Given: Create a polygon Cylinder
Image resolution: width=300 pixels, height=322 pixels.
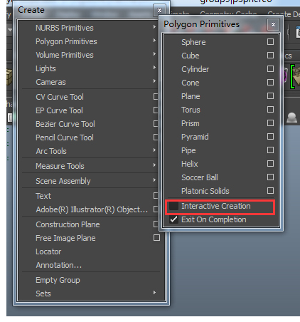Looking at the screenshot, I should click(195, 69).
